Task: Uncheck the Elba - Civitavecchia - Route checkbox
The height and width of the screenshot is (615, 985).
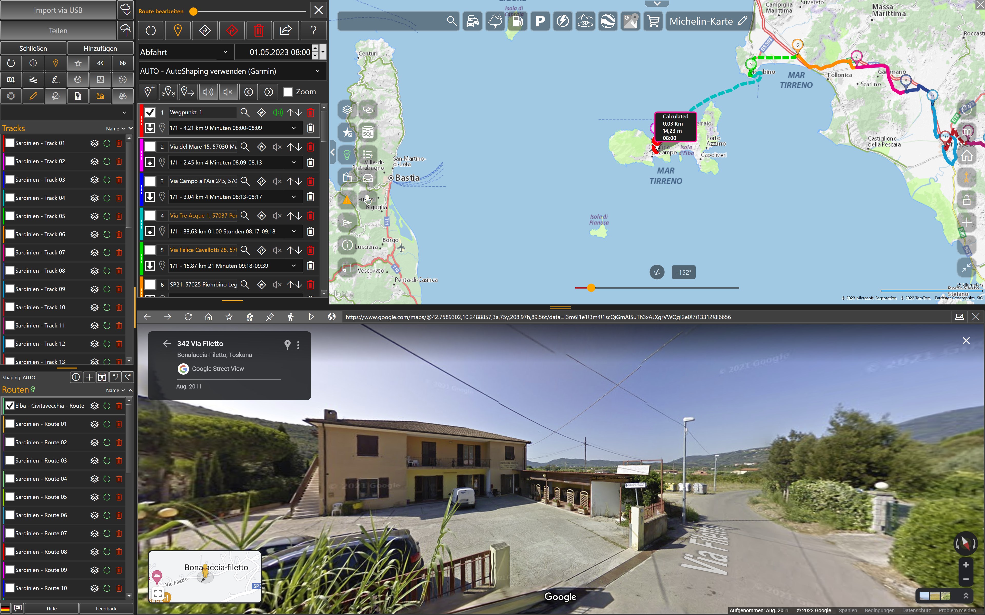Action: tap(9, 406)
